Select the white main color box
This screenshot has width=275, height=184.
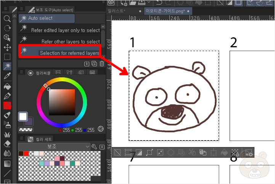pos(23,117)
